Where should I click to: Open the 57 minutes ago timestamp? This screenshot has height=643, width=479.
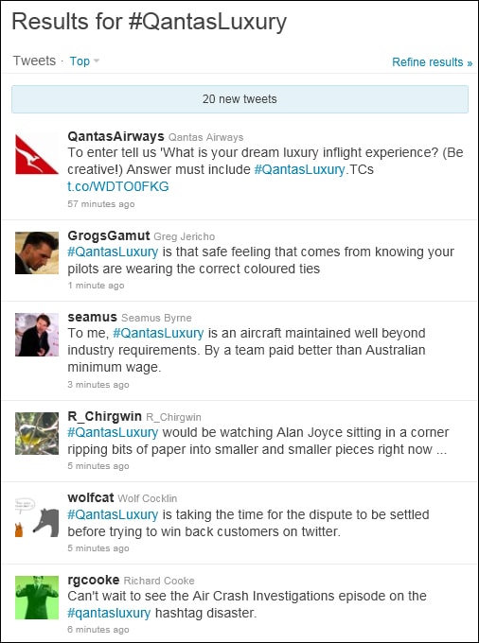coord(101,204)
